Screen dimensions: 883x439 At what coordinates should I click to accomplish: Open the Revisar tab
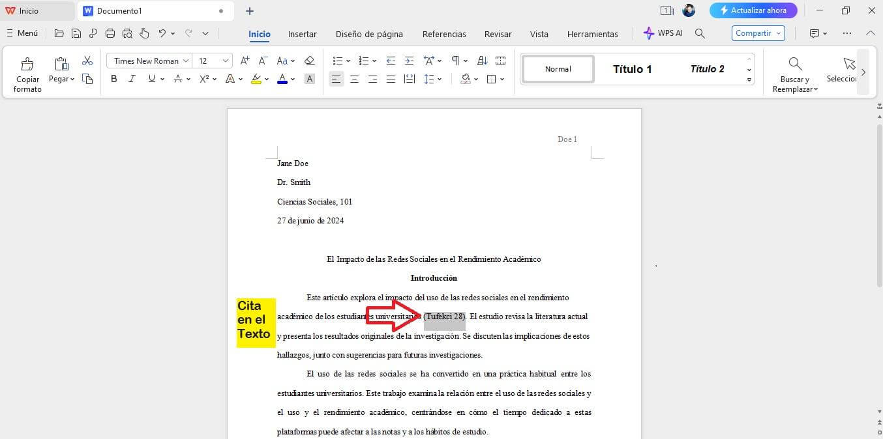click(498, 34)
